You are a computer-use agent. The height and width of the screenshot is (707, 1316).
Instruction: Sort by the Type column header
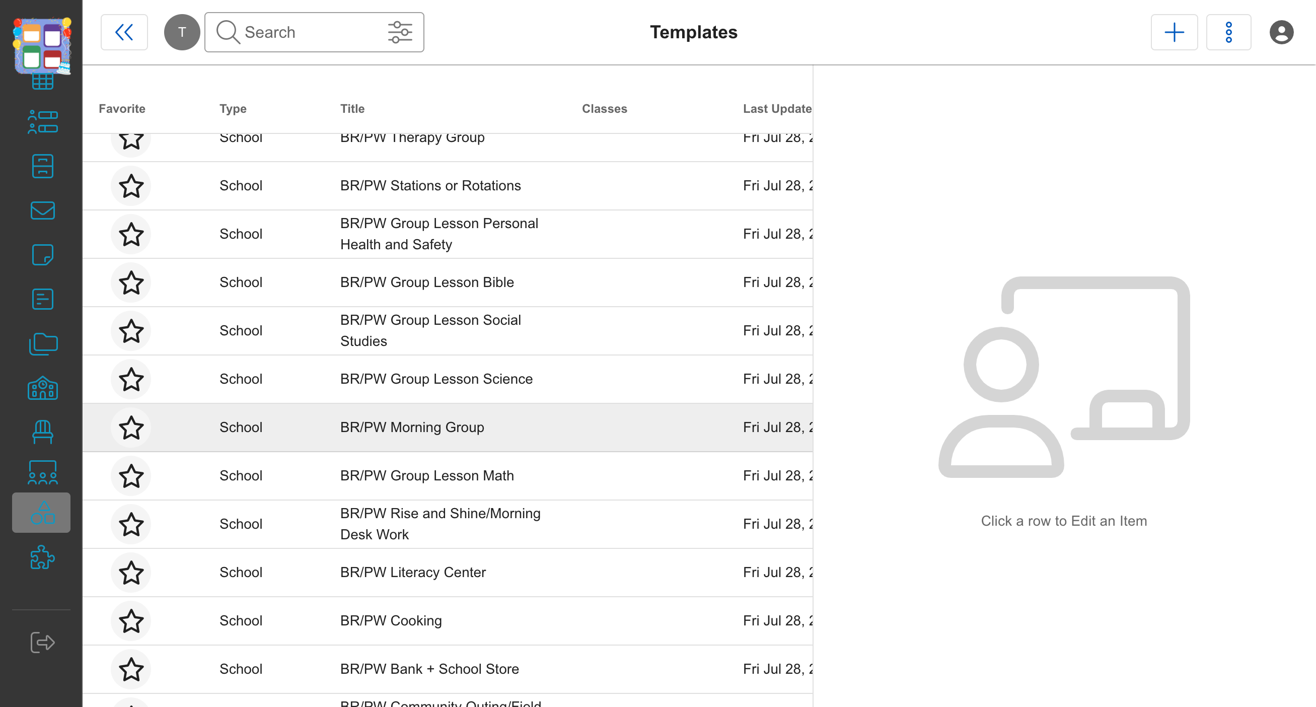coord(233,109)
